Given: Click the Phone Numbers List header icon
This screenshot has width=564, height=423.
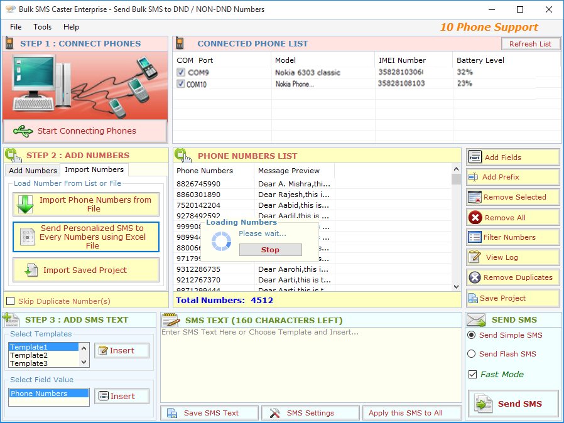Looking at the screenshot, I should 183,155.
